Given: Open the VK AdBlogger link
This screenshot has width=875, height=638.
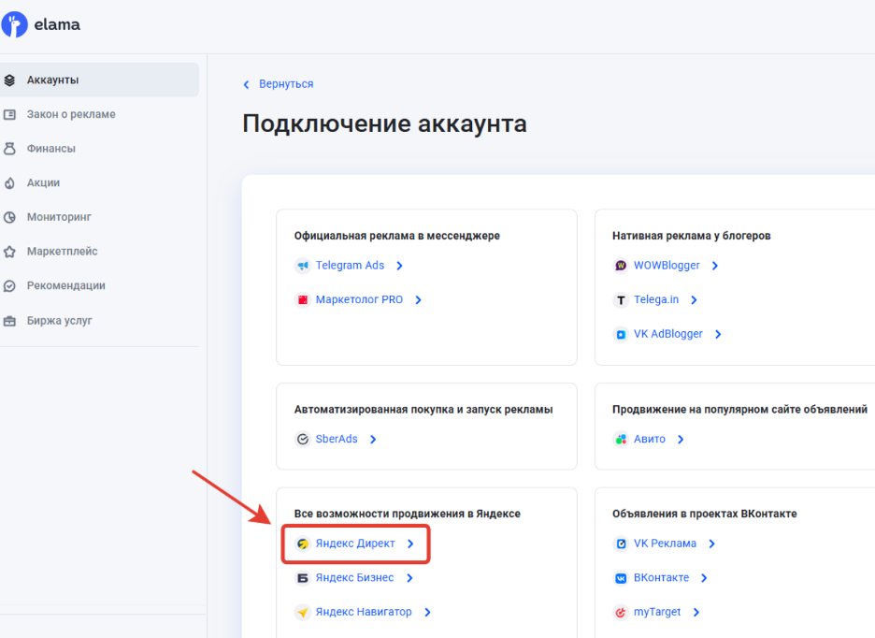Looking at the screenshot, I should 667,333.
